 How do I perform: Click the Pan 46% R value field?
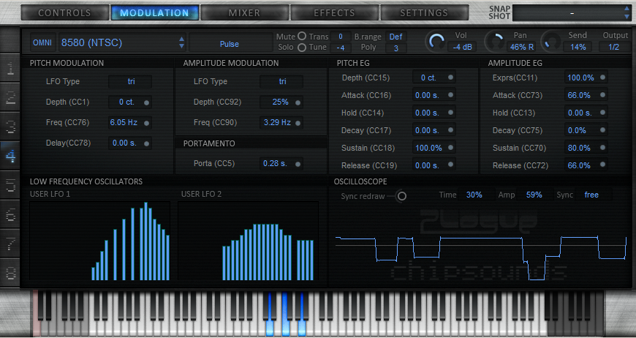click(x=522, y=47)
